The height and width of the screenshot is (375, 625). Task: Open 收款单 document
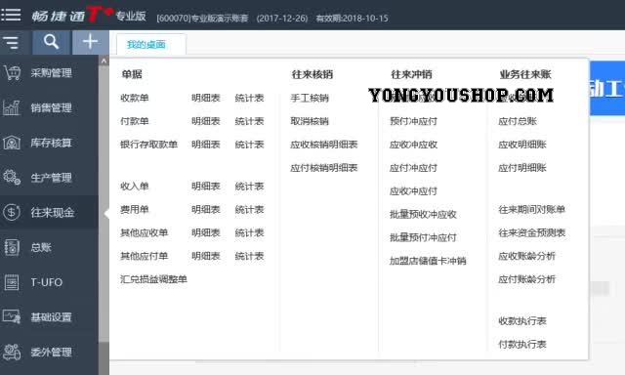pyautogui.click(x=135, y=98)
